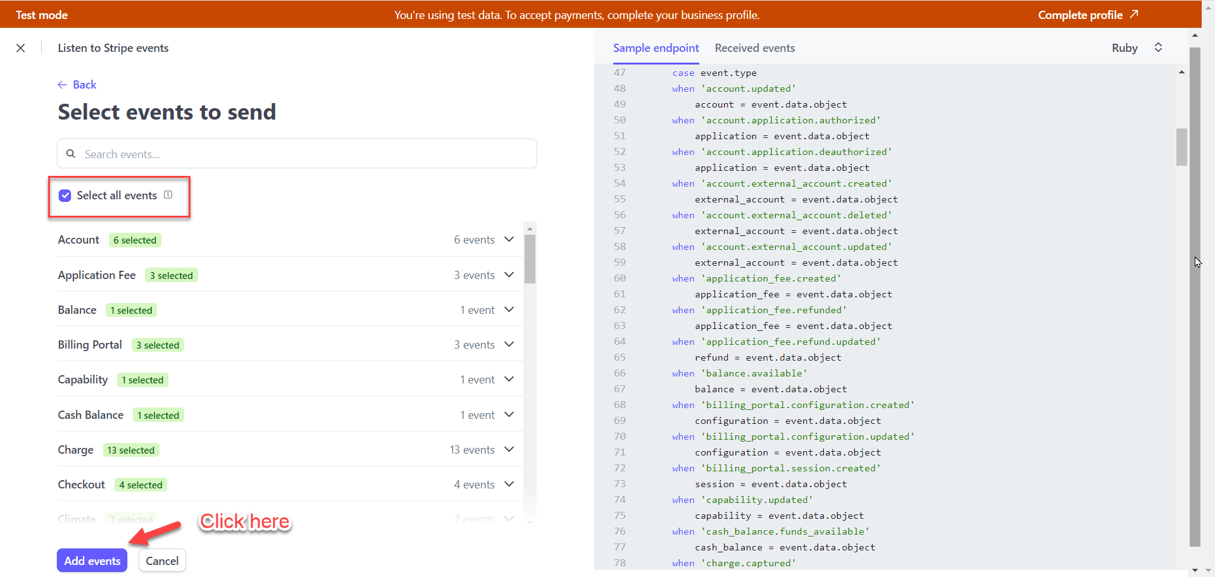Click the search magnifier icon

pos(71,154)
